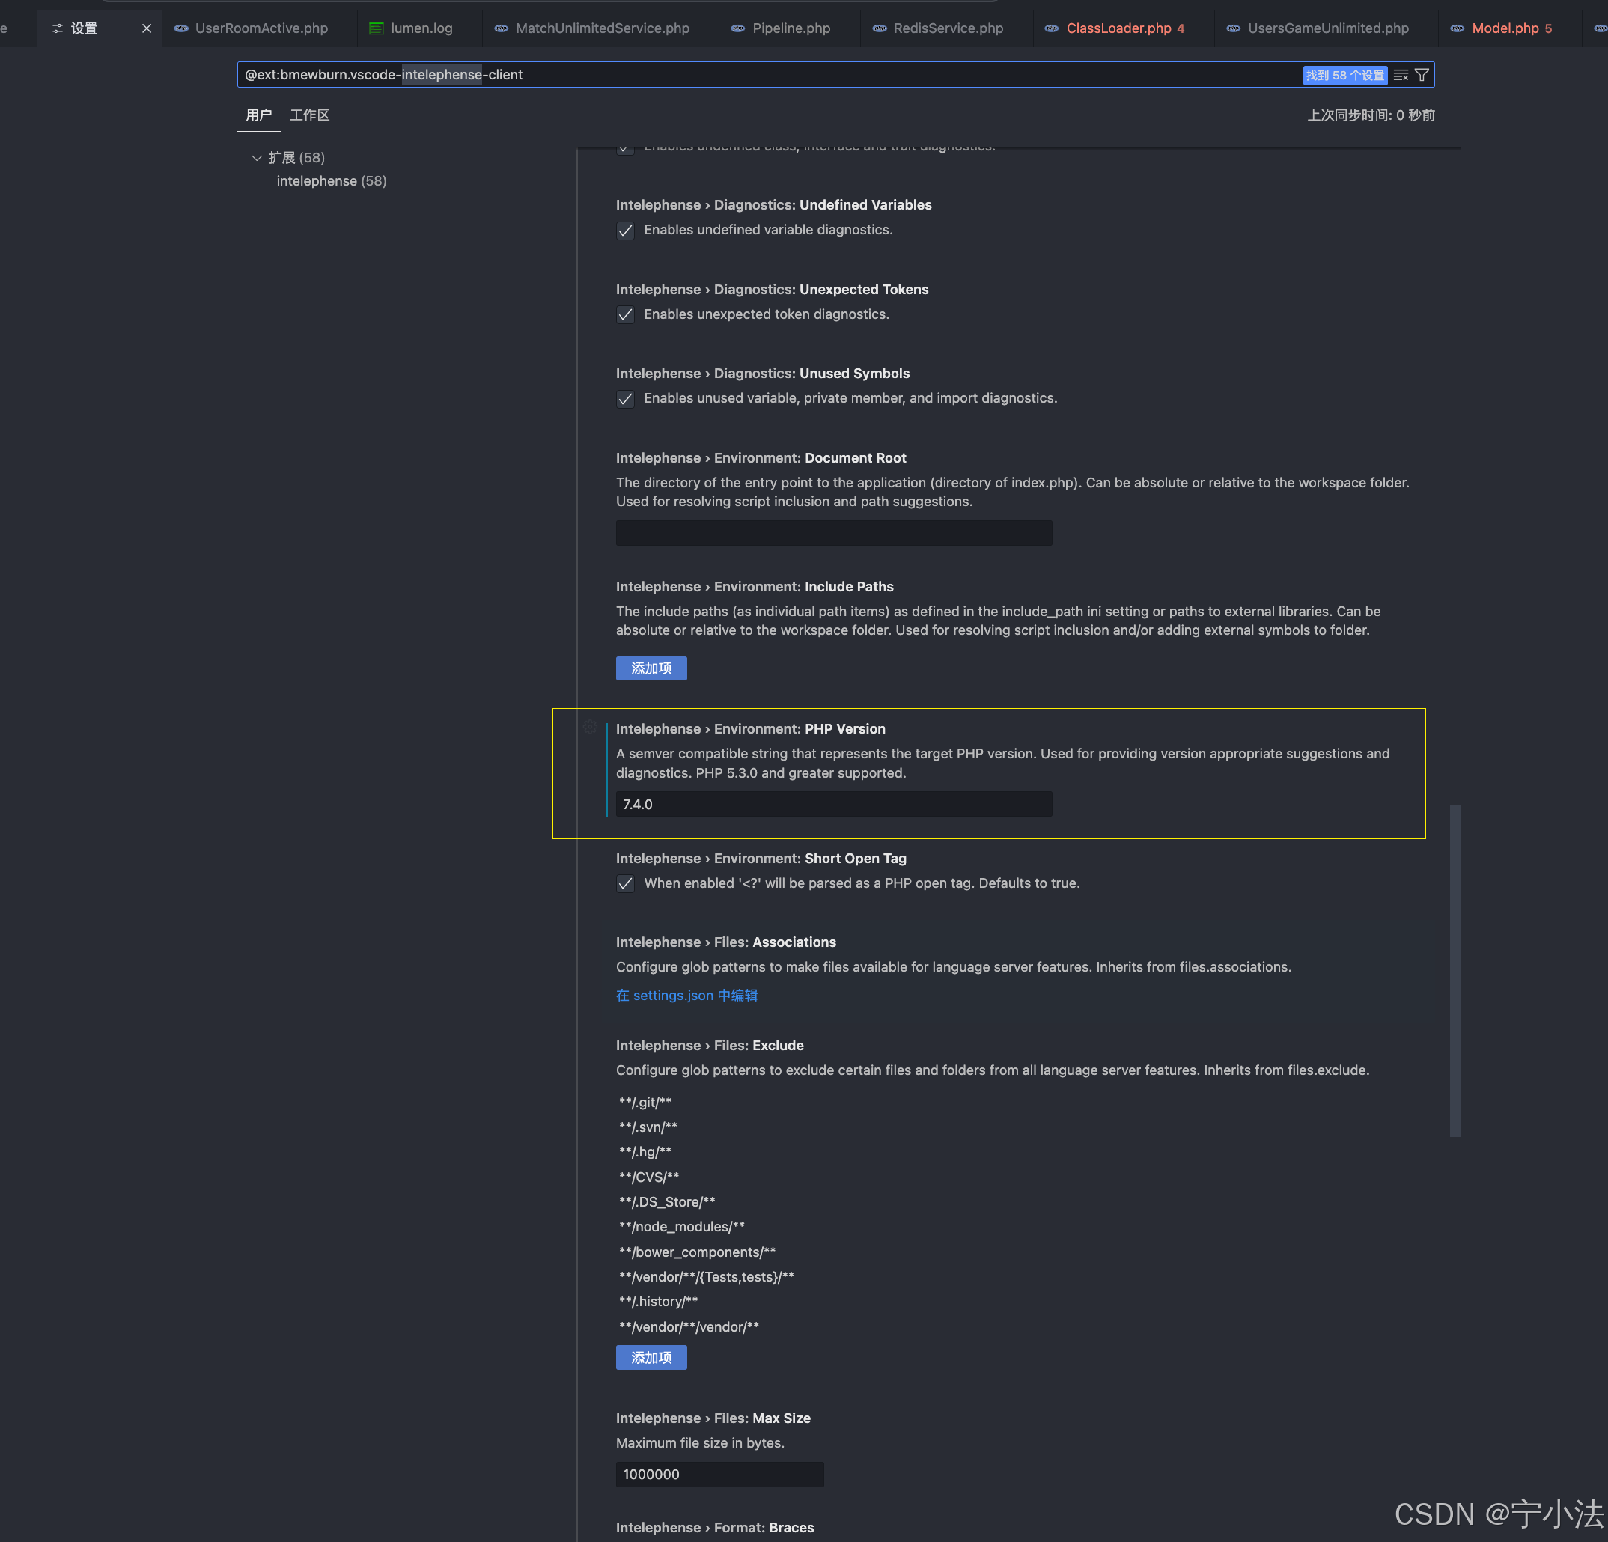Click the PHP icon on Pipeline.php tab
Screen dimensions: 1608x1542
coord(737,28)
